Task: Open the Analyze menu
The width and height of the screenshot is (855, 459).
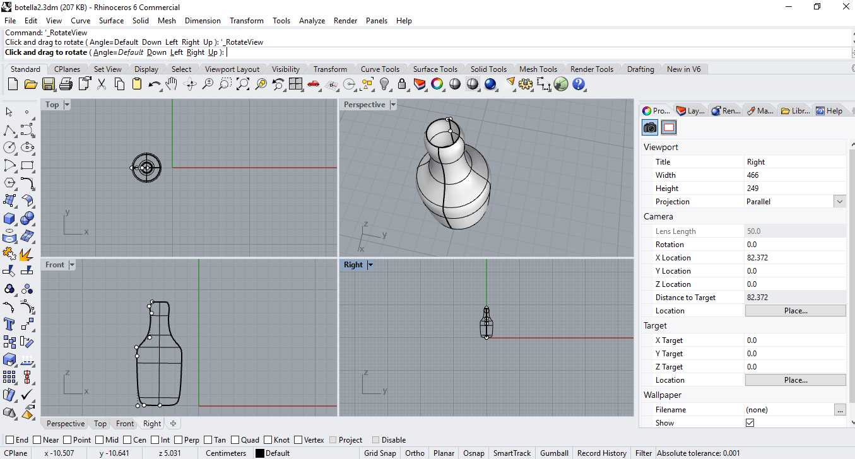Action: pyautogui.click(x=312, y=20)
